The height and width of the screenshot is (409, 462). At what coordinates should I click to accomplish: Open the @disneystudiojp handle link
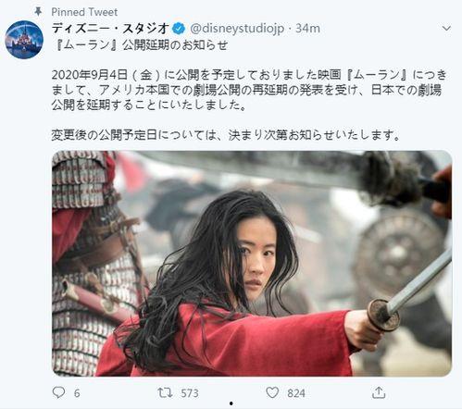(x=237, y=29)
